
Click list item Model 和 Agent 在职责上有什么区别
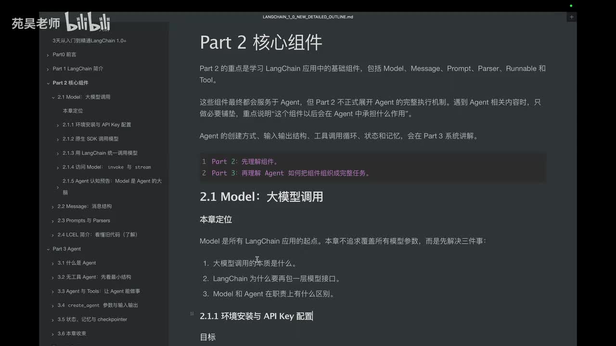coord(273,294)
